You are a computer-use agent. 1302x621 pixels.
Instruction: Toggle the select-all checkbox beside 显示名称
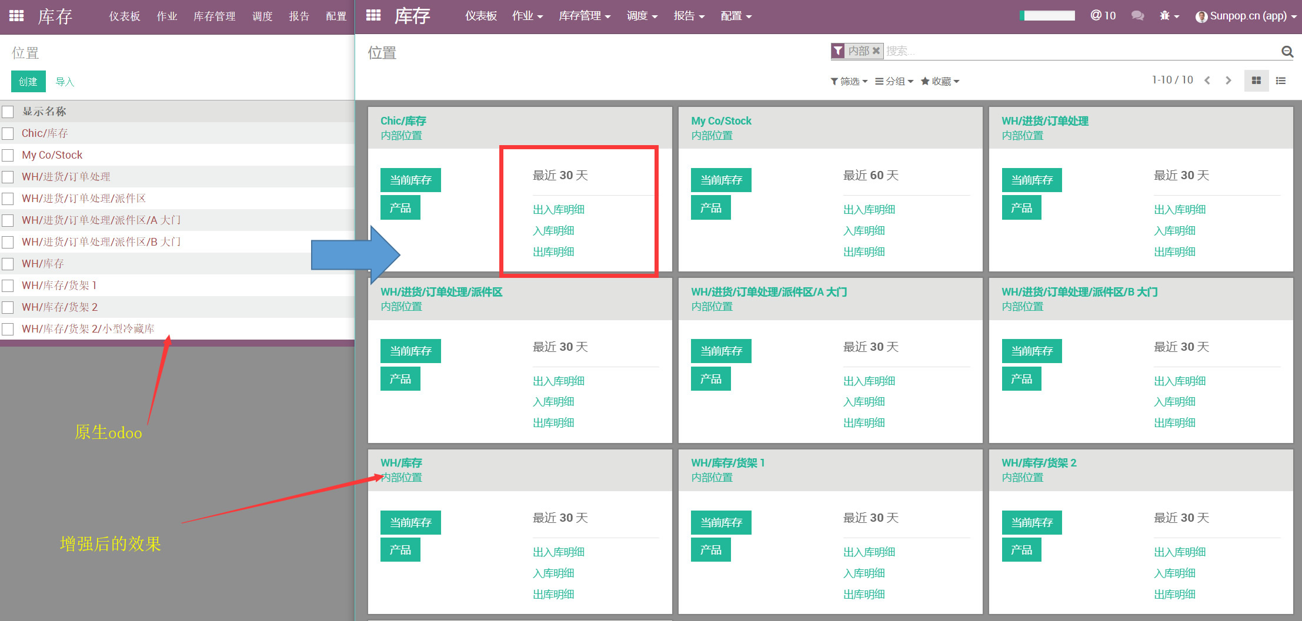pyautogui.click(x=8, y=112)
